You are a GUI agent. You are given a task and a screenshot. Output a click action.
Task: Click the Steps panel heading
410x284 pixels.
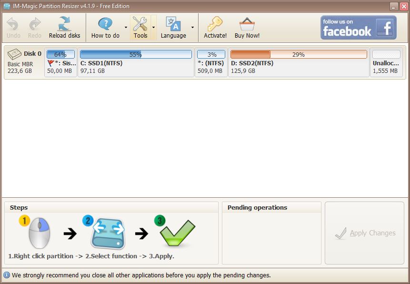click(19, 208)
